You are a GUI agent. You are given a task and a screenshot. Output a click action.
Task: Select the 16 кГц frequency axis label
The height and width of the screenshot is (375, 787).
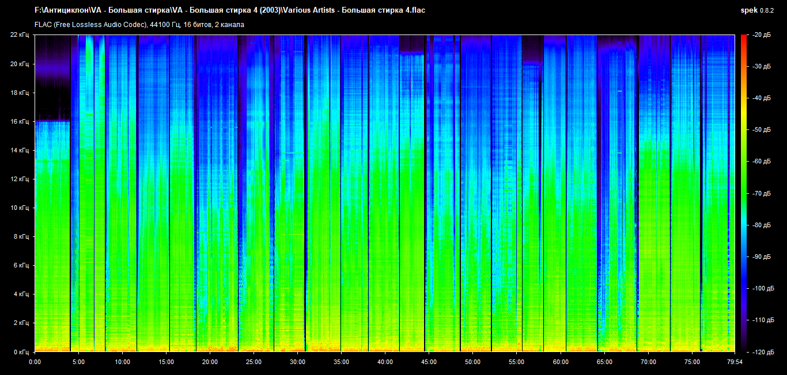coord(20,121)
